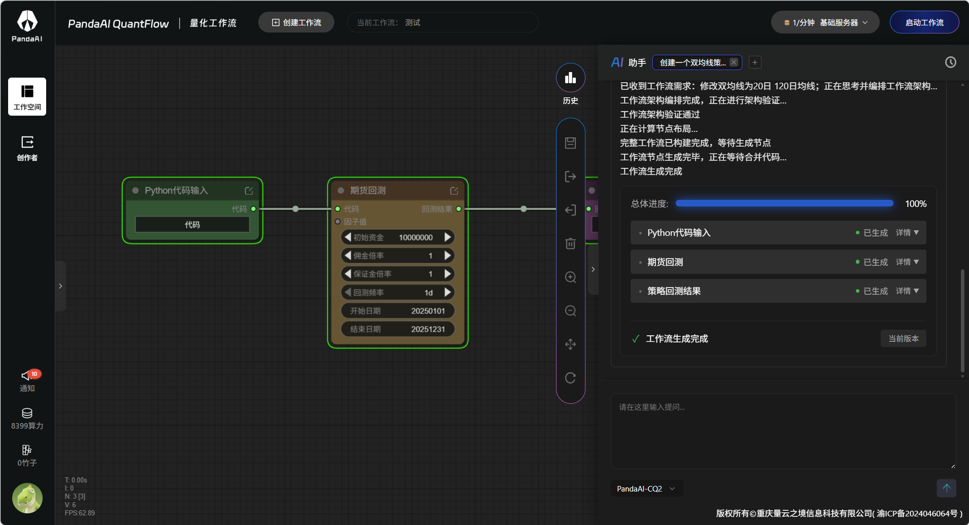Expand 详情 for 期货回测
Image resolution: width=969 pixels, height=525 pixels.
pos(907,262)
